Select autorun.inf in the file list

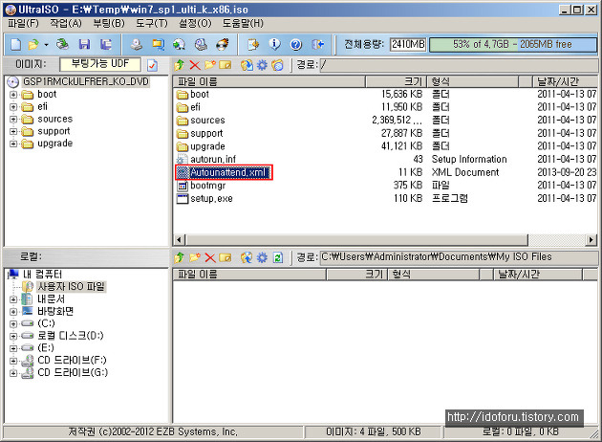pyautogui.click(x=213, y=159)
